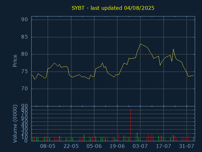Click the tallest red volume bar
Image resolution: width=202 pixels, height=152 pixels.
(130, 125)
